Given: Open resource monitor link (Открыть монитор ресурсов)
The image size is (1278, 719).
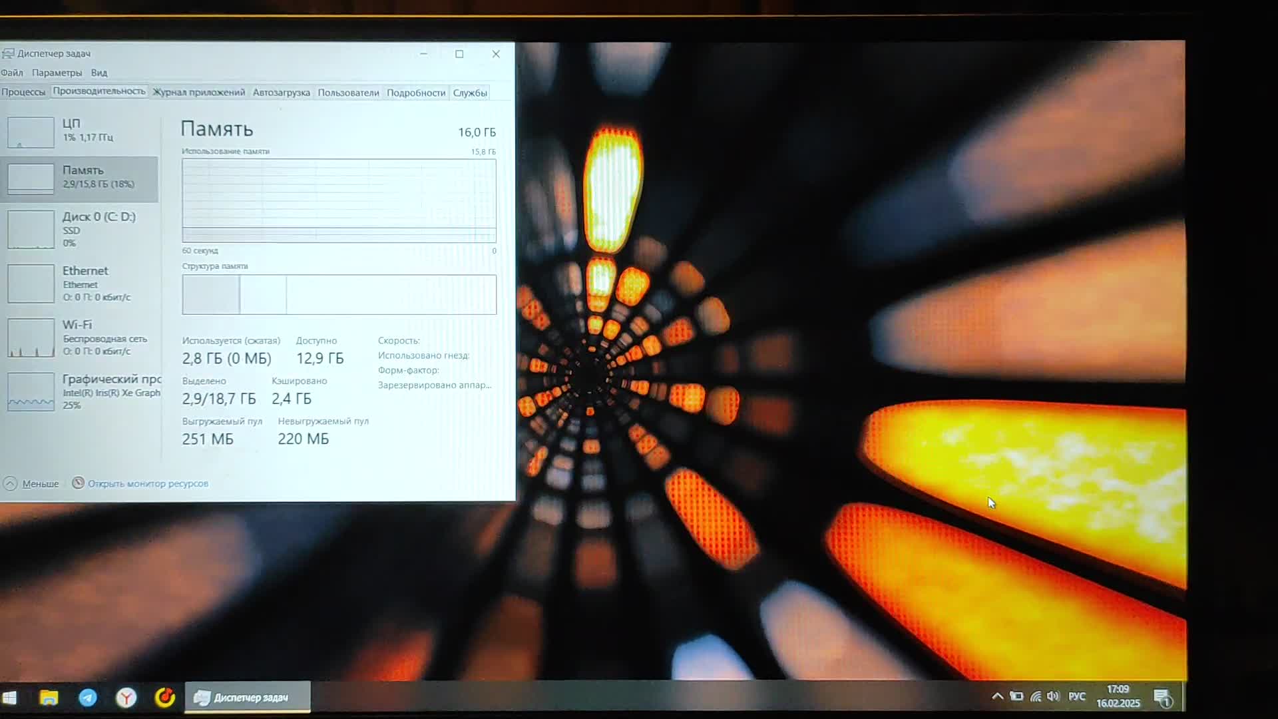Looking at the screenshot, I should (148, 483).
